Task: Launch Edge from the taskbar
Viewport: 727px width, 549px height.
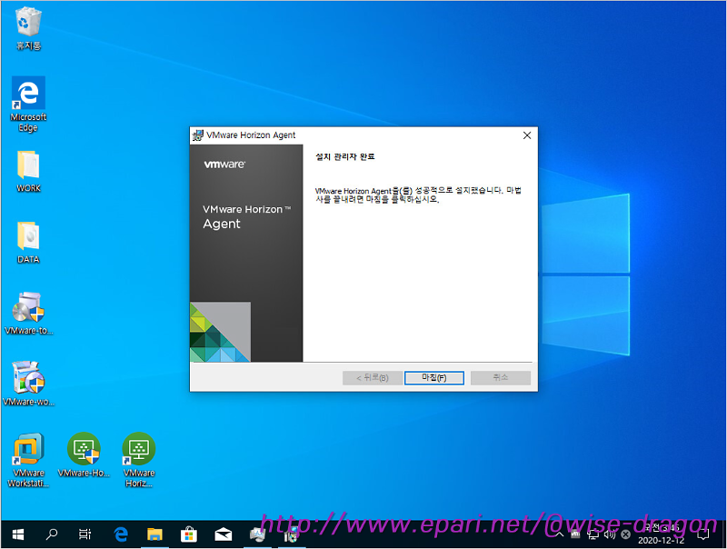Action: pos(121,534)
